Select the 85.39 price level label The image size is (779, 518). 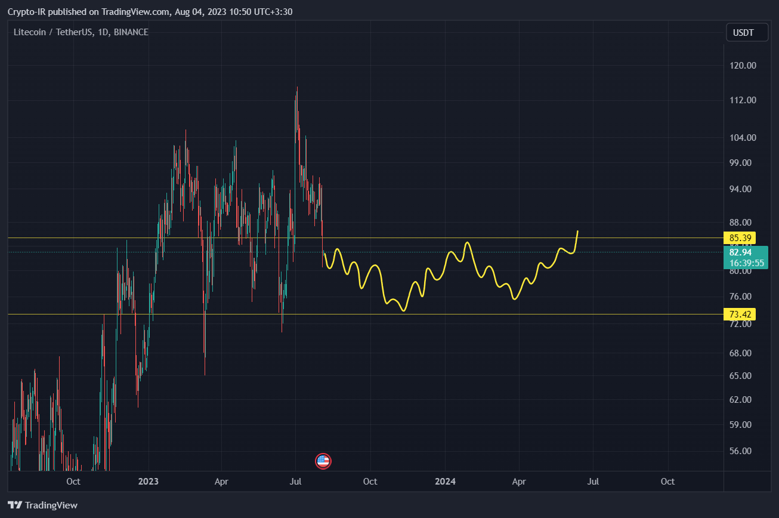[x=740, y=238]
